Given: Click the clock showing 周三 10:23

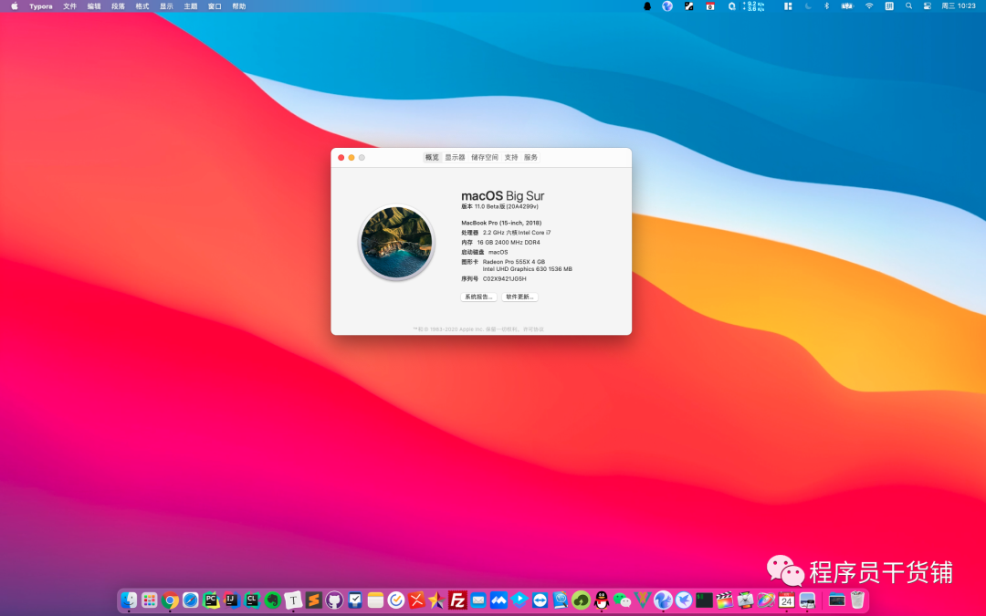Looking at the screenshot, I should click(x=959, y=5).
